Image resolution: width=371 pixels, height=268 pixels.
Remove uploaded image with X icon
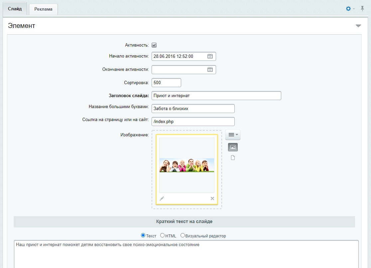pyautogui.click(x=212, y=199)
